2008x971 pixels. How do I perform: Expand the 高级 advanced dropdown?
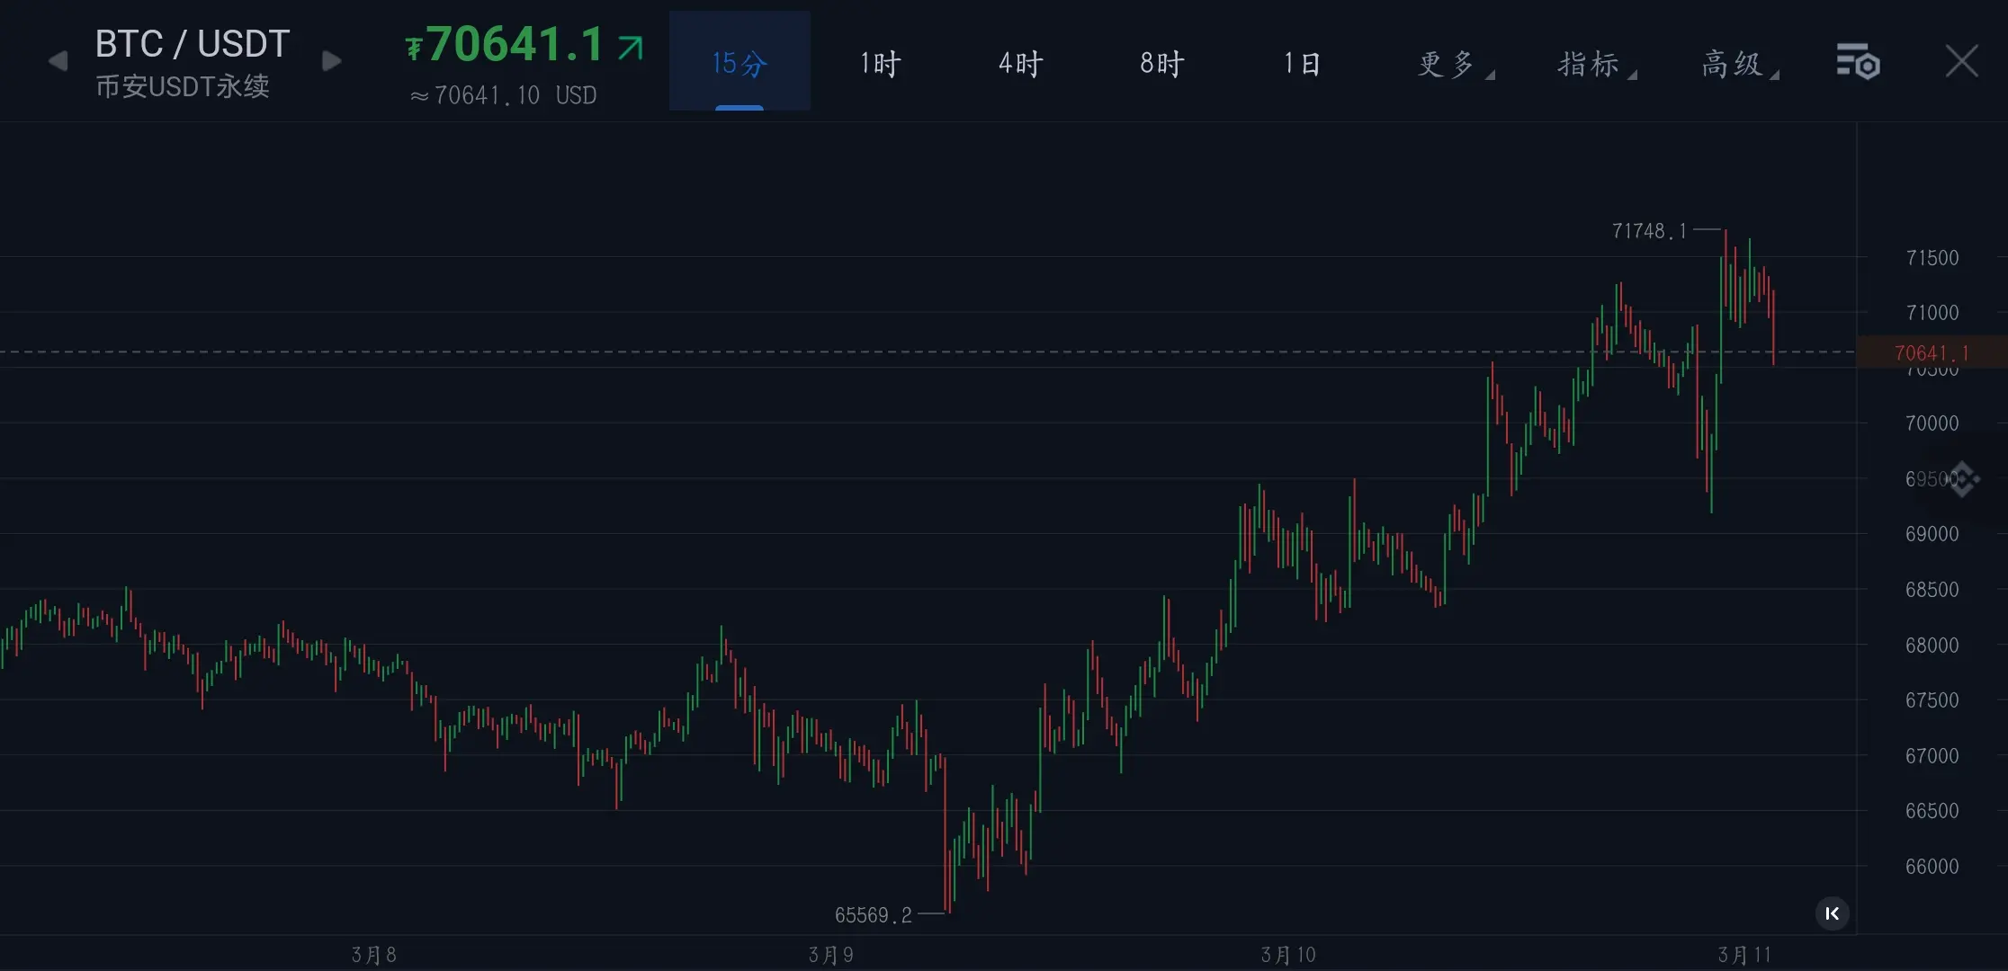point(1735,64)
